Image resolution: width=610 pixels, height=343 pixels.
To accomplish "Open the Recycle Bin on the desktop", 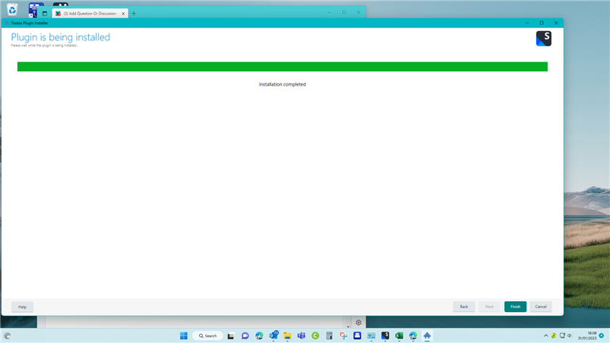I will pos(12,9).
